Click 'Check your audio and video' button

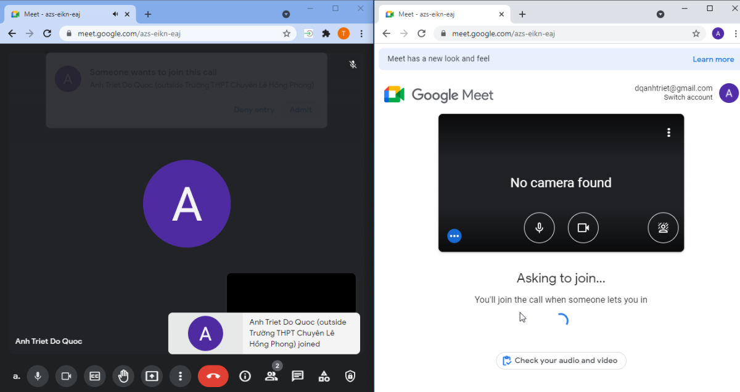coord(561,361)
